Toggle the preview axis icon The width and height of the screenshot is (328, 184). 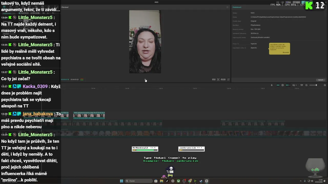pyautogui.click(x=294, y=85)
